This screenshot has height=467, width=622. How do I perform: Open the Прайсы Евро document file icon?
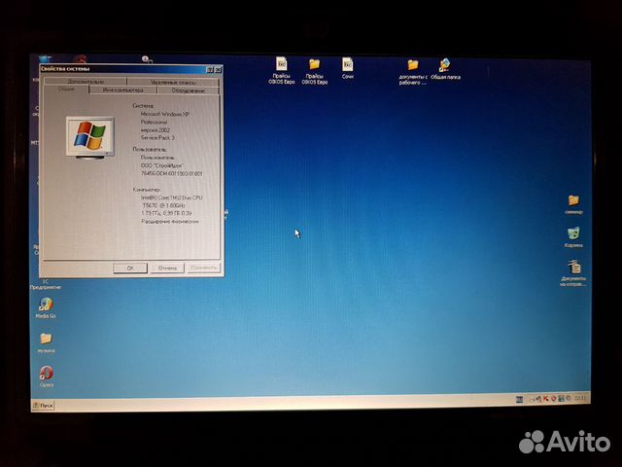pos(282,65)
